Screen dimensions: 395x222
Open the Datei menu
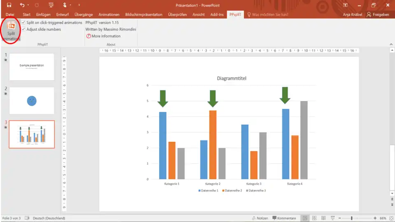(10, 14)
